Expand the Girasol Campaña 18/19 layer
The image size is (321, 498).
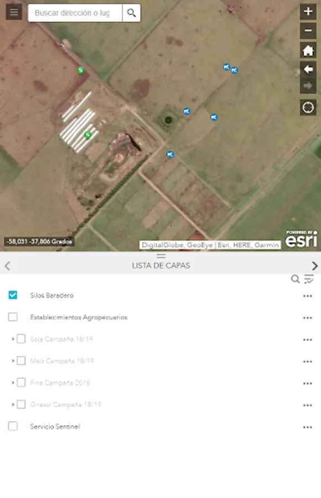point(13,404)
